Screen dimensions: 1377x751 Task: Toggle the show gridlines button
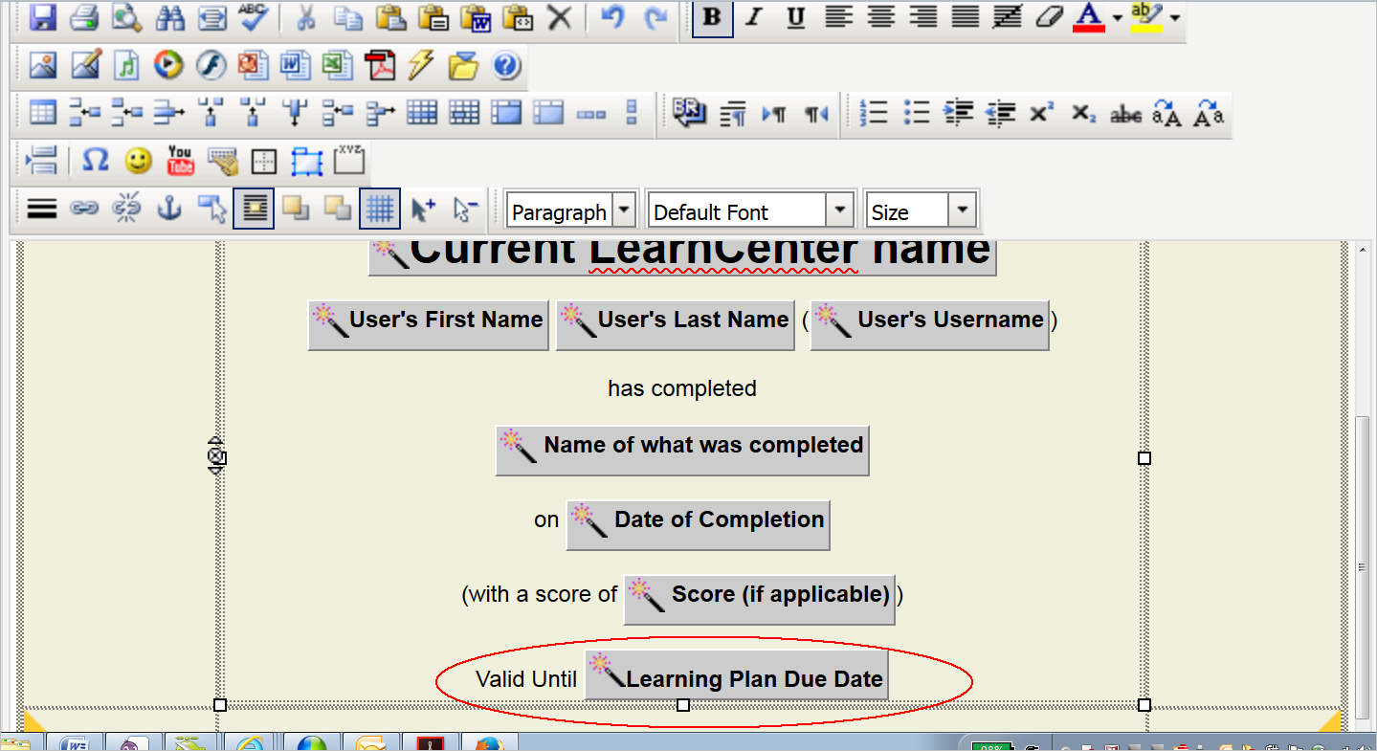pyautogui.click(x=380, y=209)
